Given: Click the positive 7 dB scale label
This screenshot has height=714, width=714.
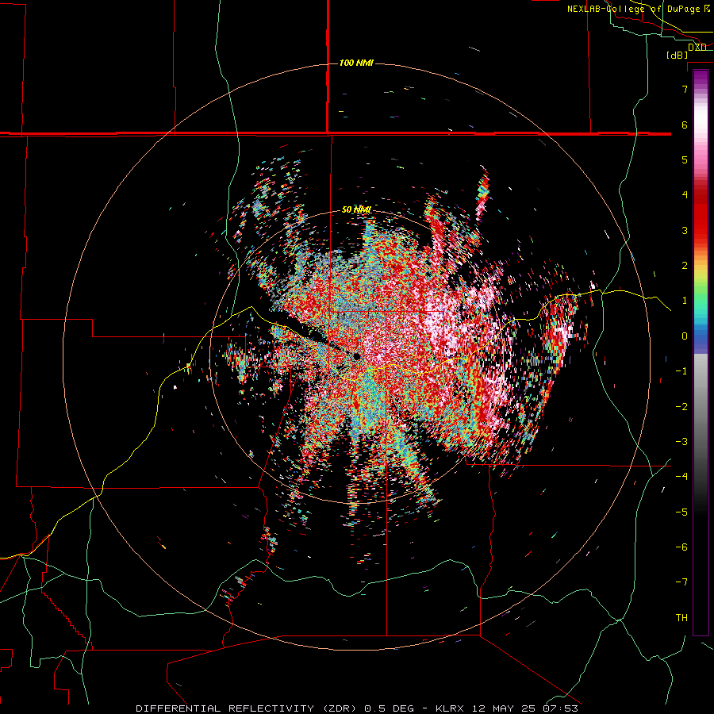Looking at the screenshot, I should tap(685, 89).
